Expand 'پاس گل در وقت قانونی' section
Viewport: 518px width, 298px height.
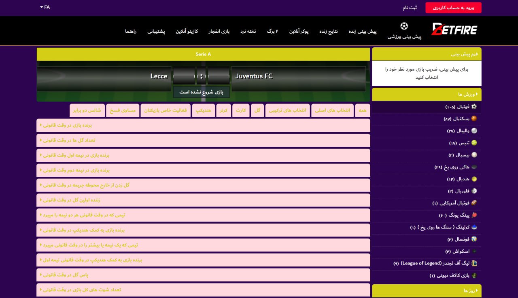[203, 275]
